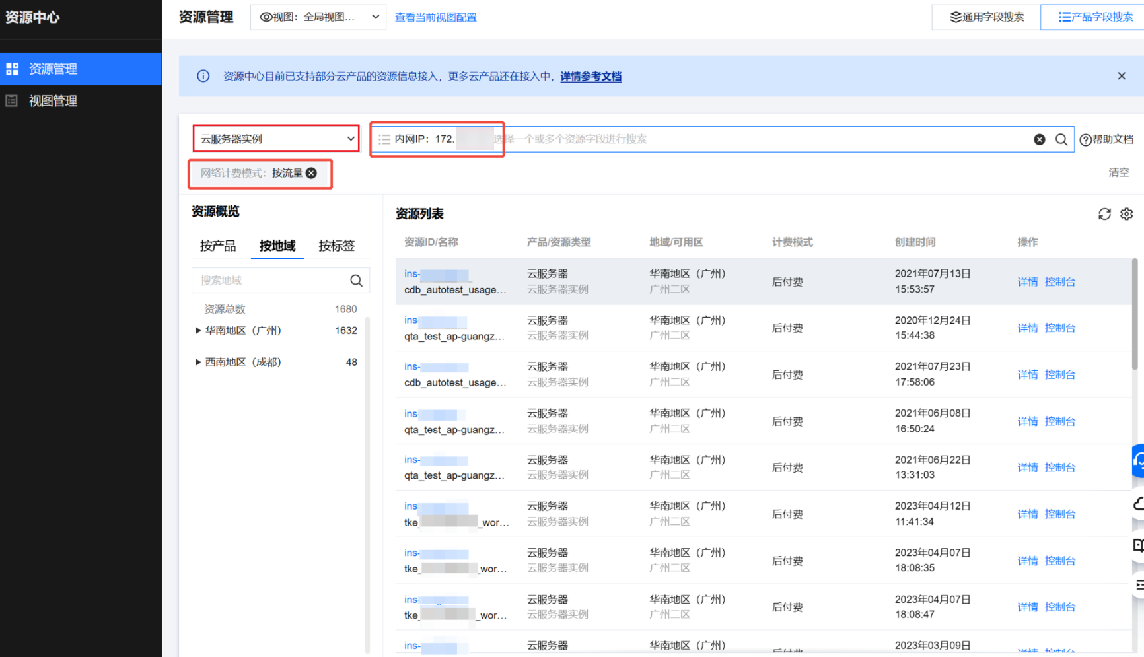Switch to the 按产品 tab

coord(218,246)
